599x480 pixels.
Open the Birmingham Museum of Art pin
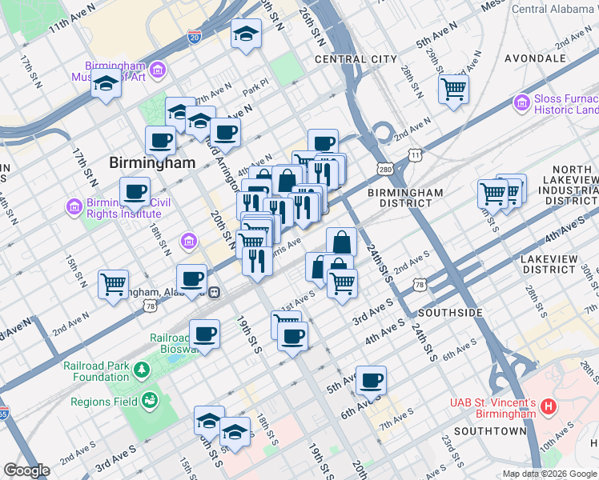(x=158, y=70)
